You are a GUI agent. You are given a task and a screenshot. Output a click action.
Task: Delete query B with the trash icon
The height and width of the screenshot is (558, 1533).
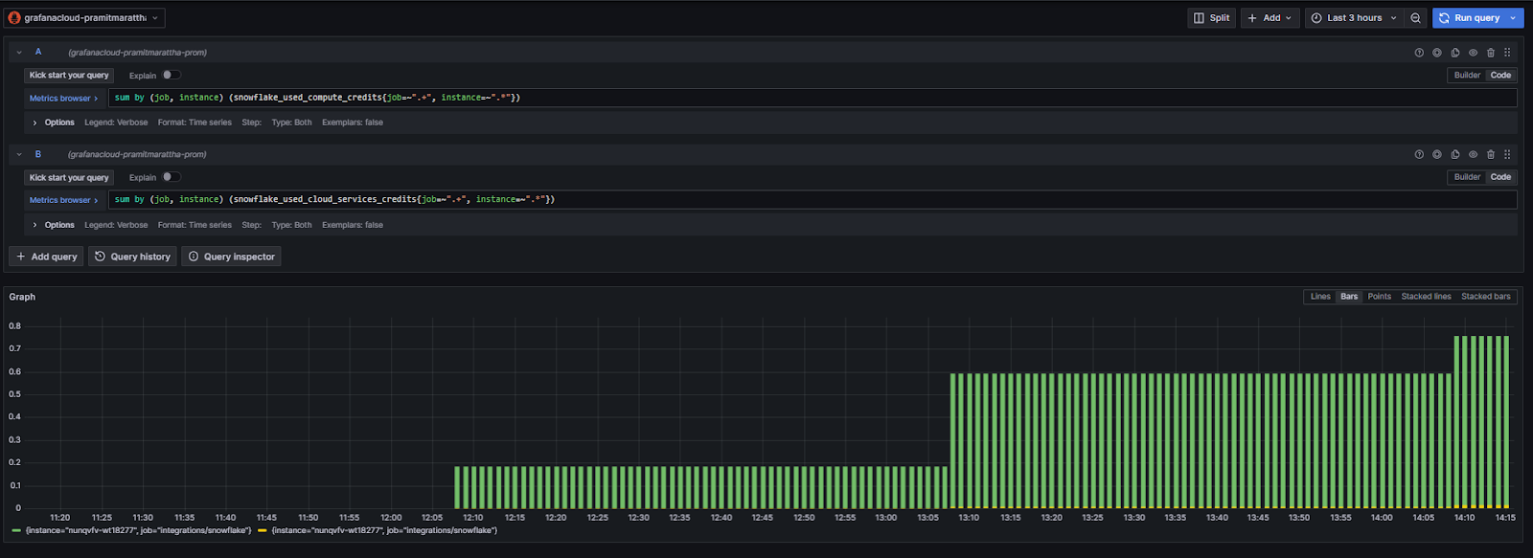(x=1490, y=154)
